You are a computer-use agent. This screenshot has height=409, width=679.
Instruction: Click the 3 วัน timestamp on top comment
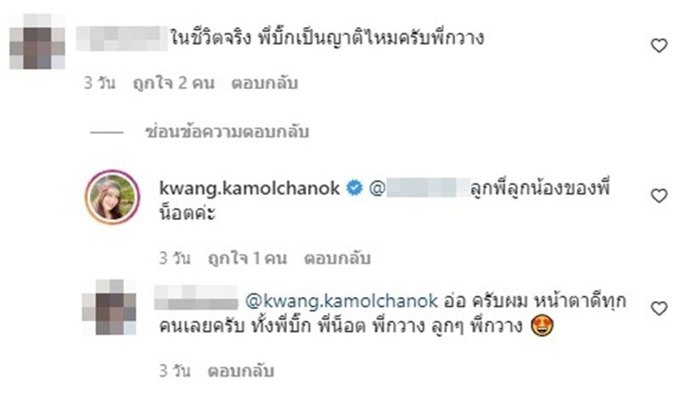click(99, 83)
